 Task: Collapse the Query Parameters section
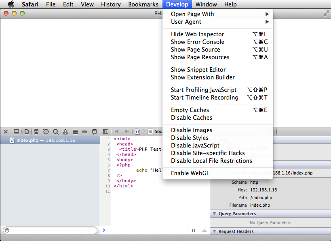click(215, 214)
